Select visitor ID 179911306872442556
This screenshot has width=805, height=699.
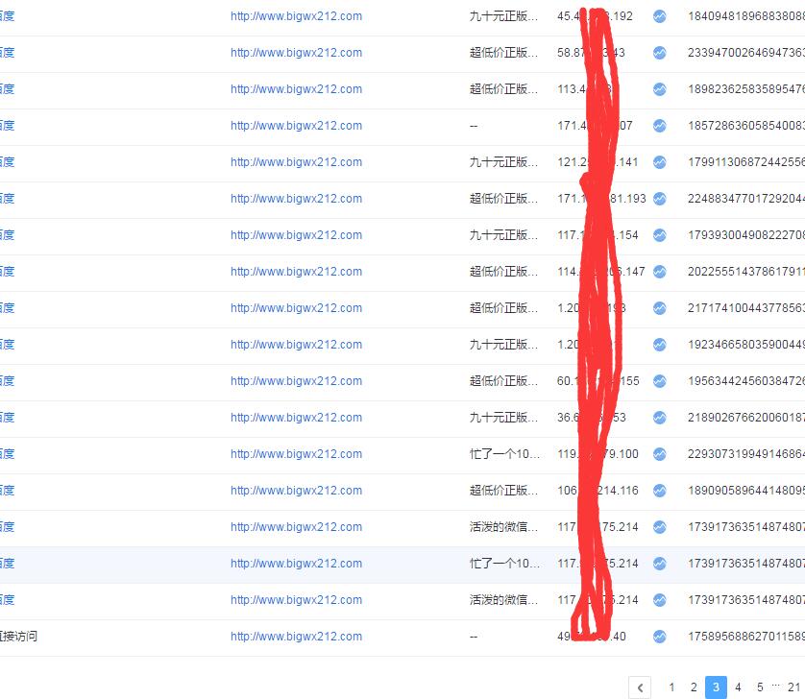[746, 162]
